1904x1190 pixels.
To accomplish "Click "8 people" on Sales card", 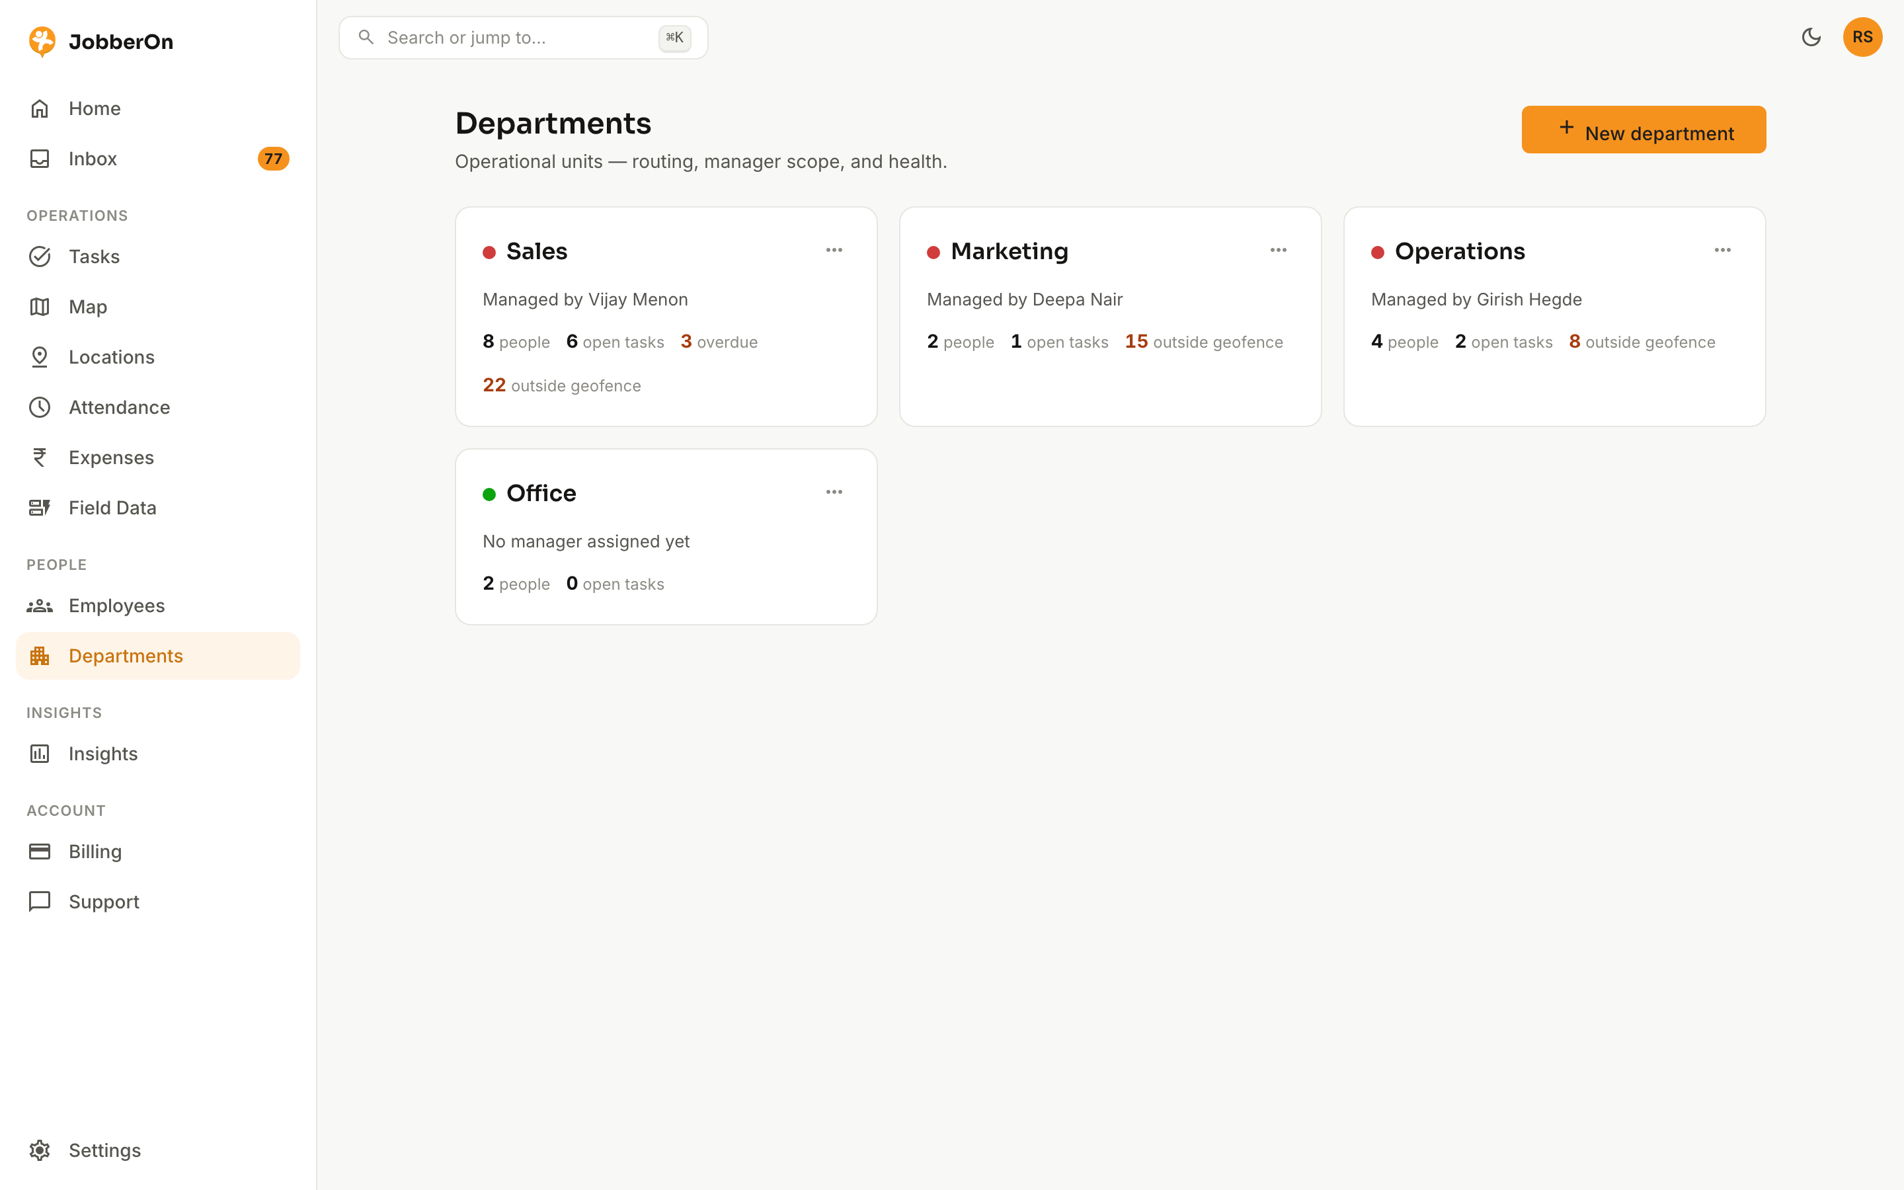I will [516, 342].
